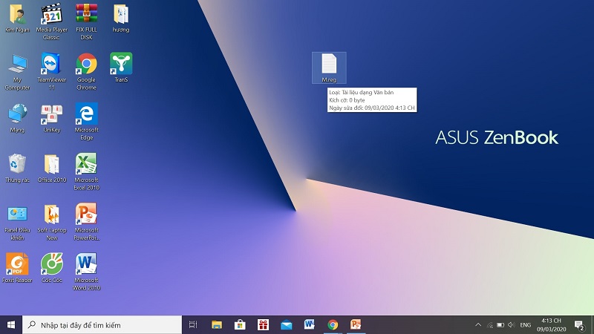The height and width of the screenshot is (334, 594).
Task: Click the red gift box taskbar icon
Action: point(263,324)
